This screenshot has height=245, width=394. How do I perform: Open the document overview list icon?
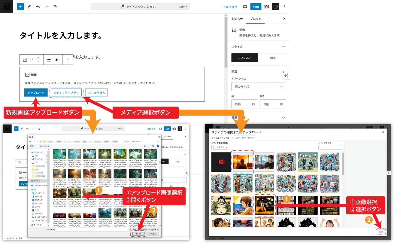click(x=56, y=6)
